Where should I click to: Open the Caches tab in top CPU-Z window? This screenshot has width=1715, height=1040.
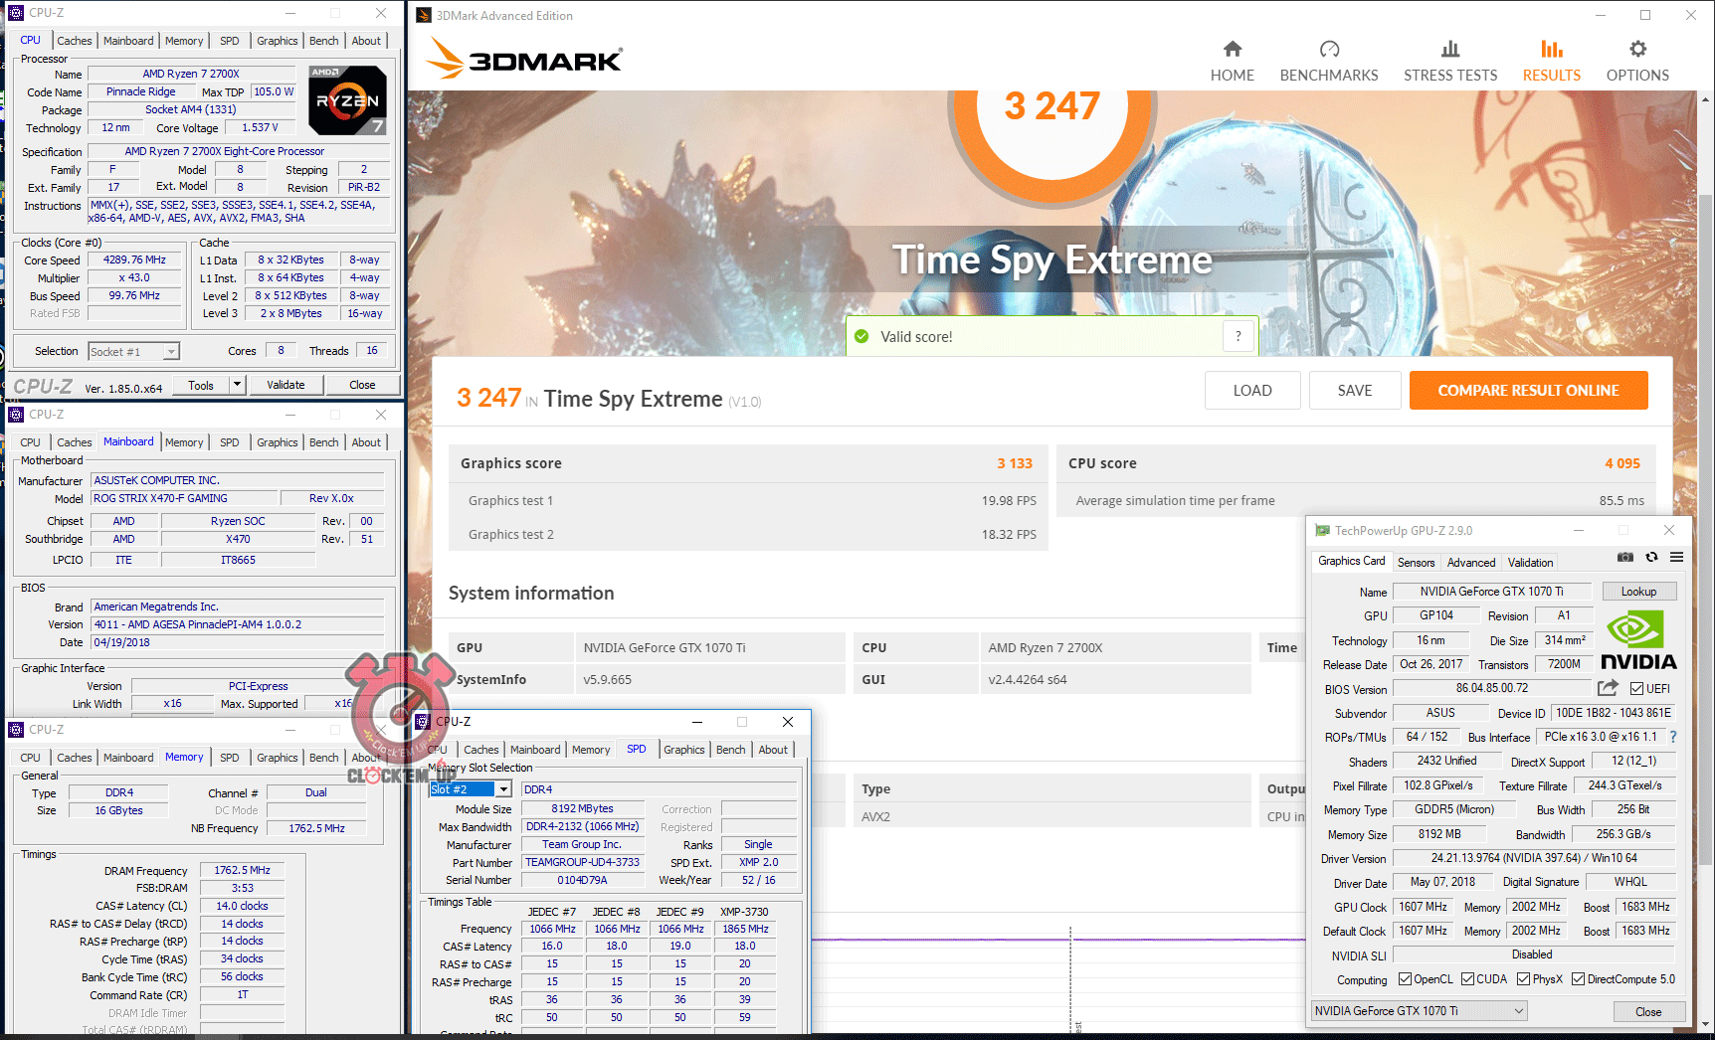point(74,41)
